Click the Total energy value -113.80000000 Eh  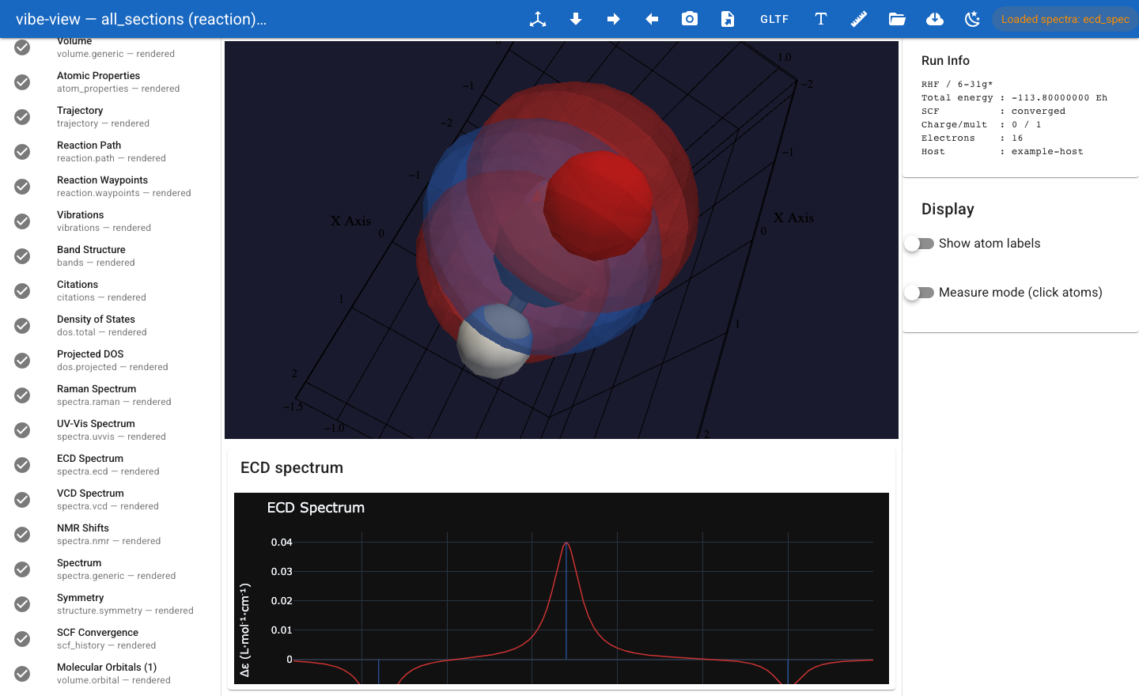click(1059, 98)
